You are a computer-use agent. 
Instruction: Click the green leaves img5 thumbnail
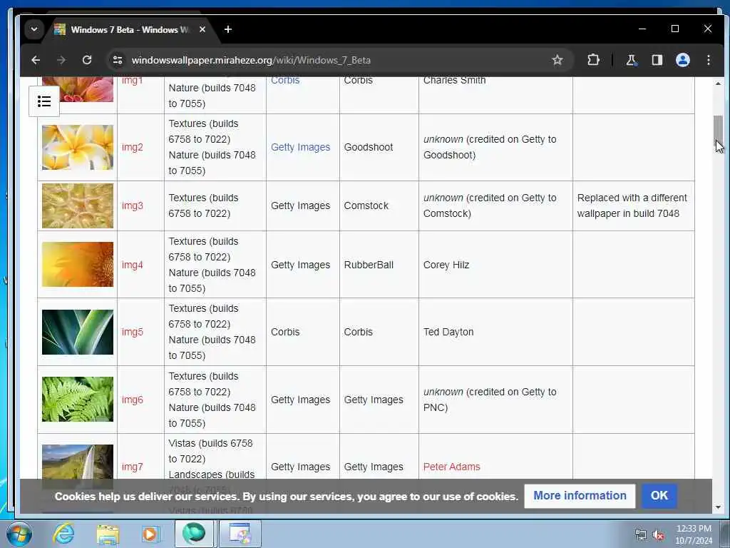pyautogui.click(x=77, y=333)
